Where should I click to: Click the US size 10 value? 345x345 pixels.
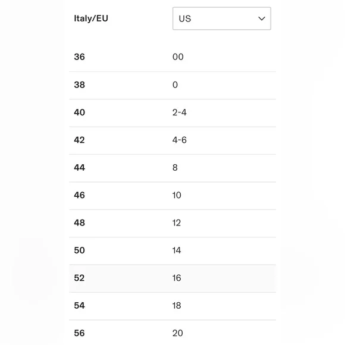point(177,195)
